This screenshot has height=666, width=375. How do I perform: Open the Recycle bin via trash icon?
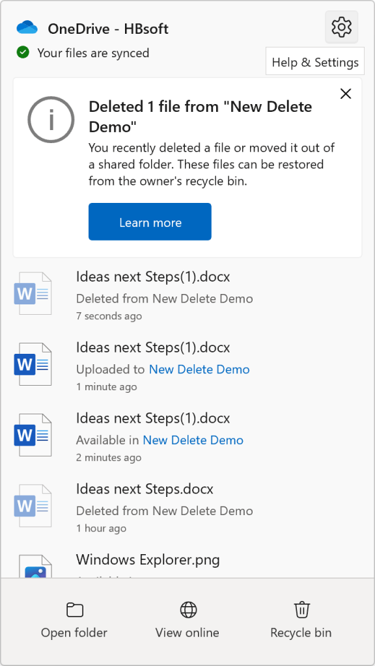pyautogui.click(x=301, y=610)
